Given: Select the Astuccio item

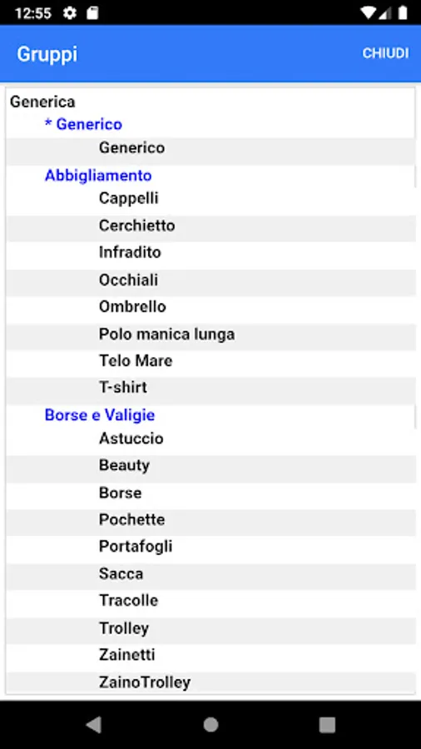Looking at the screenshot, I should pyautogui.click(x=210, y=439).
